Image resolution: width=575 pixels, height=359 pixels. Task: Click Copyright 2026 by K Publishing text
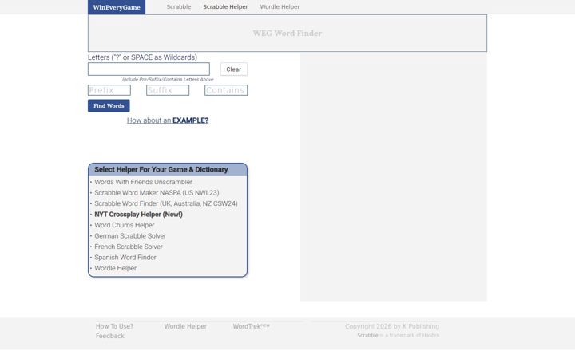click(391, 326)
